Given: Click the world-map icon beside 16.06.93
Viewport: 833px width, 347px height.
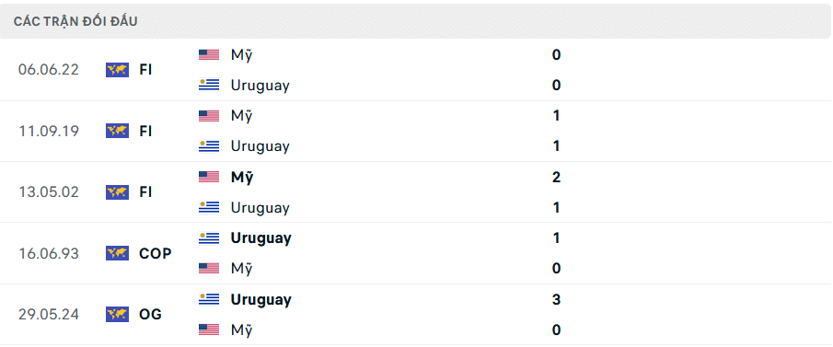Looking at the screenshot, I should (x=117, y=253).
